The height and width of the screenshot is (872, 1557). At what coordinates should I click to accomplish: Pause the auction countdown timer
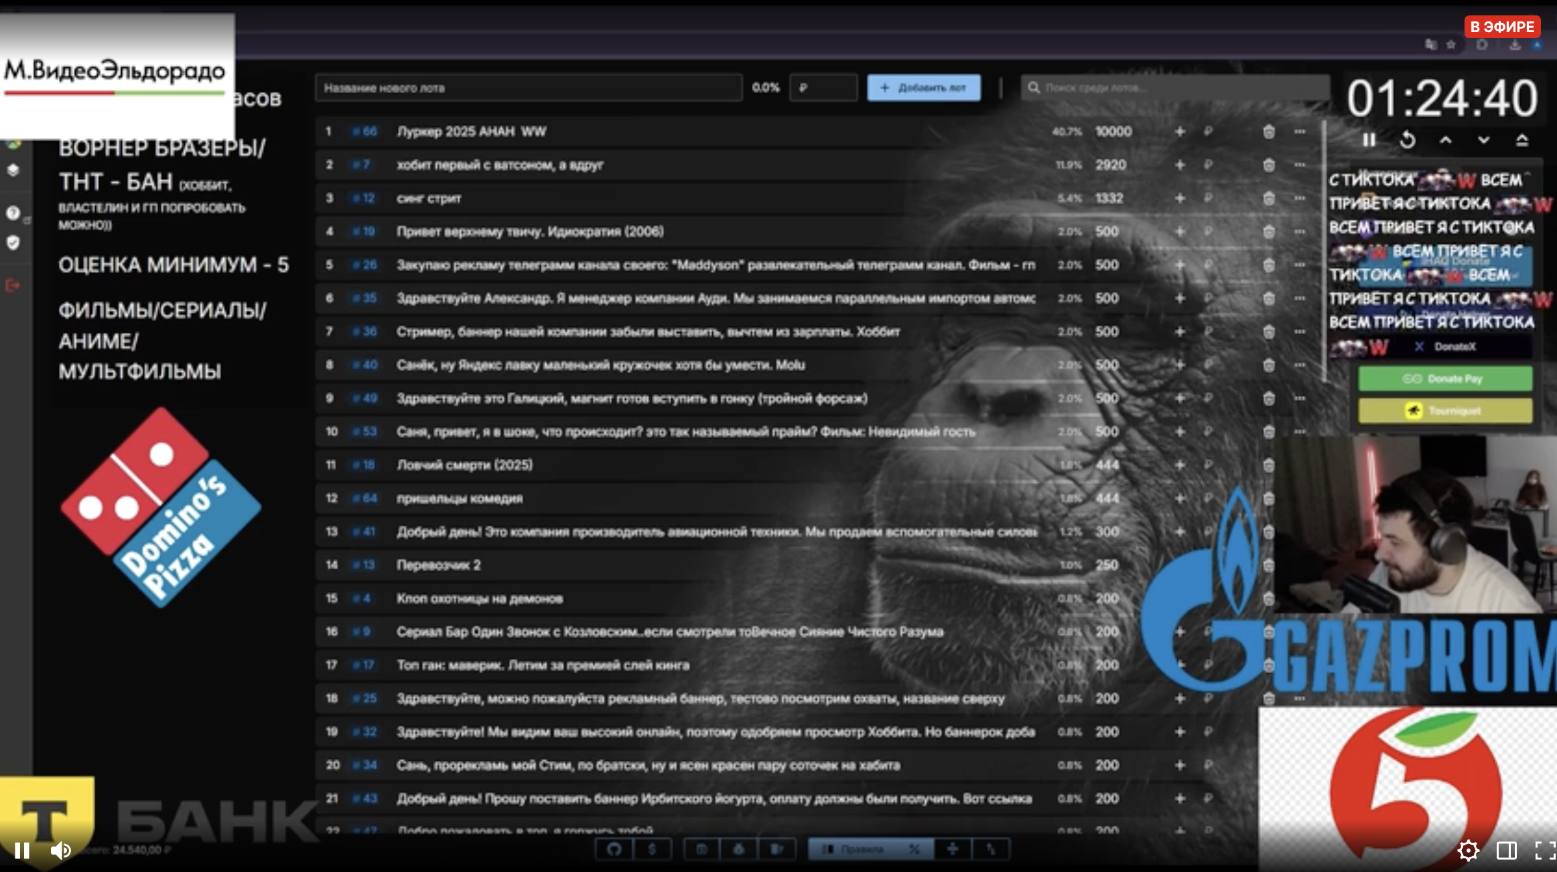coord(1369,140)
